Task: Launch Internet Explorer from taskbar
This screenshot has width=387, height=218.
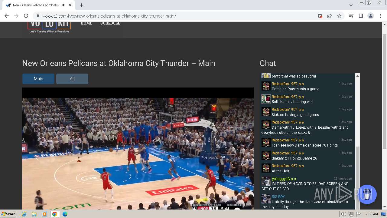Action: click(x=24, y=214)
